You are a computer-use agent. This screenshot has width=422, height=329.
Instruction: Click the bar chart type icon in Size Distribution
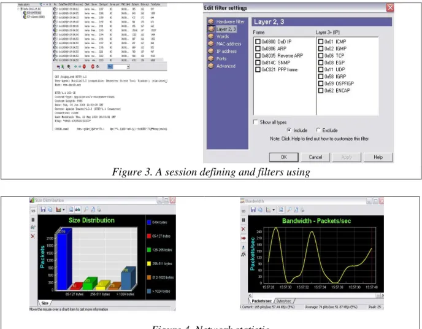(58, 209)
